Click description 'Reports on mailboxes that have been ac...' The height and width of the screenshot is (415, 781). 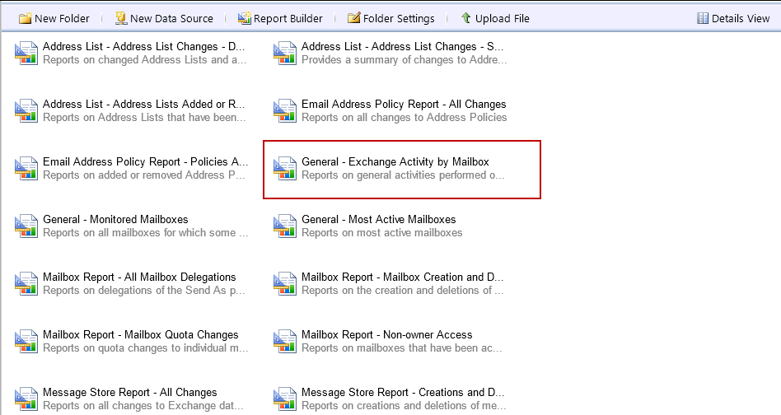tap(402, 348)
